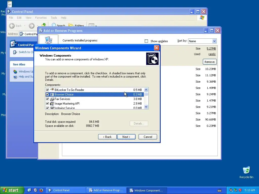Click the Search toolbar button in Control Panel

click(58, 26)
